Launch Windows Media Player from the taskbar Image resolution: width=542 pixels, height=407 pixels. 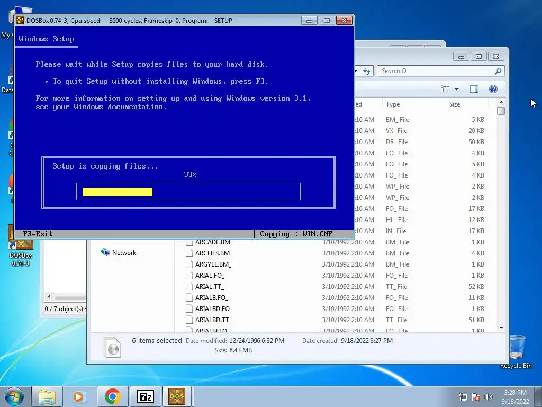click(79, 396)
